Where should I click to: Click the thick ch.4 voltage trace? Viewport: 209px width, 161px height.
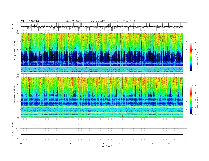(x=102, y=135)
